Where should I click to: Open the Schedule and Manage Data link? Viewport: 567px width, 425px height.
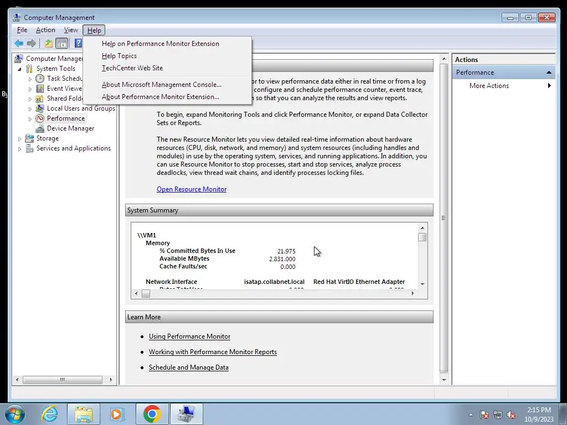[x=189, y=367]
